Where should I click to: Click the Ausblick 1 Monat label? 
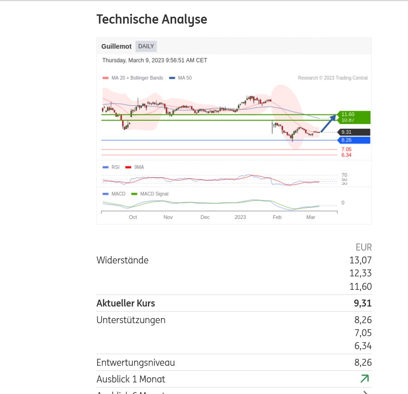click(x=130, y=379)
